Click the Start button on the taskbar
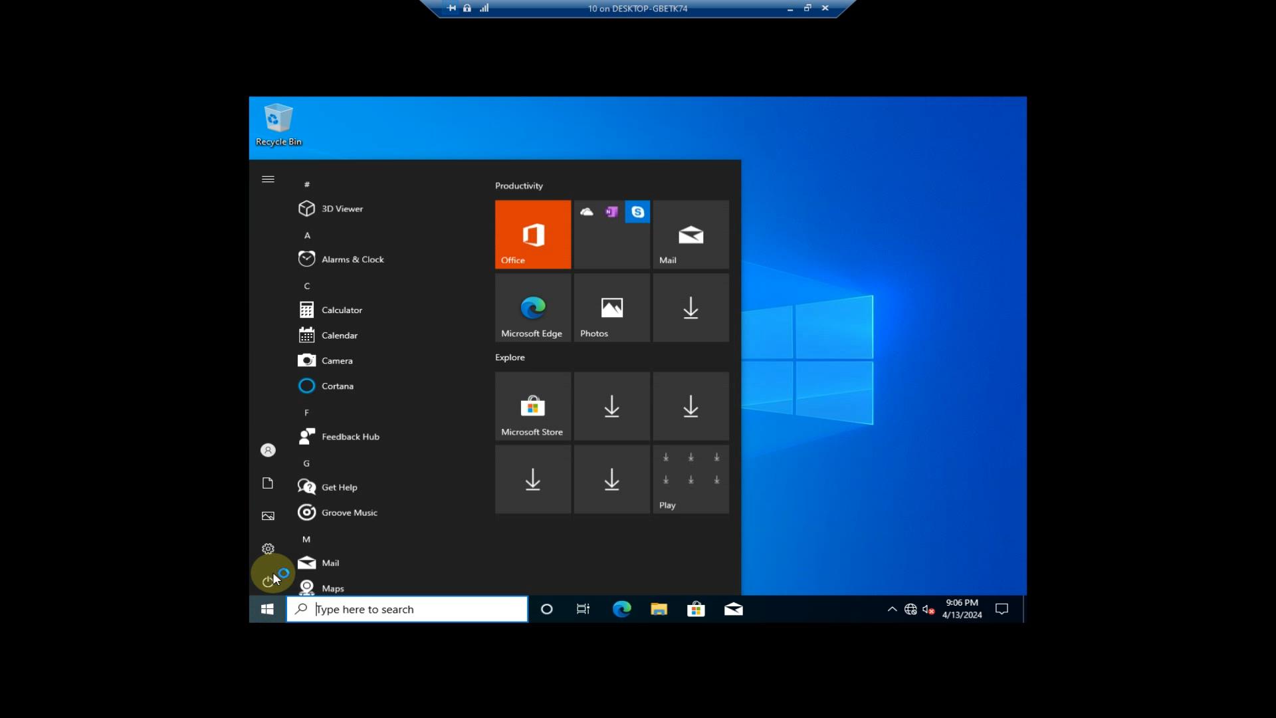 click(x=267, y=609)
